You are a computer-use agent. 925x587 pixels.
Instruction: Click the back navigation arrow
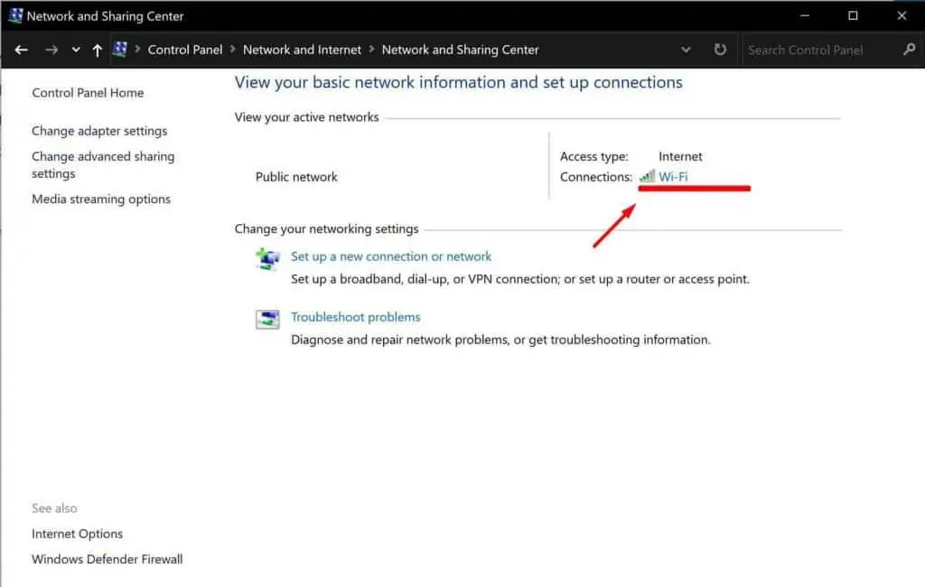click(21, 50)
